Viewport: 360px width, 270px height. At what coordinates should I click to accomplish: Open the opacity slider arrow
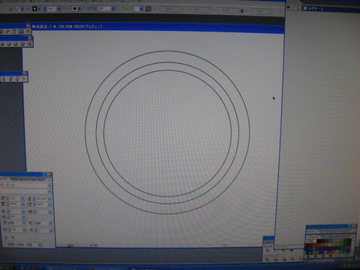point(113,9)
